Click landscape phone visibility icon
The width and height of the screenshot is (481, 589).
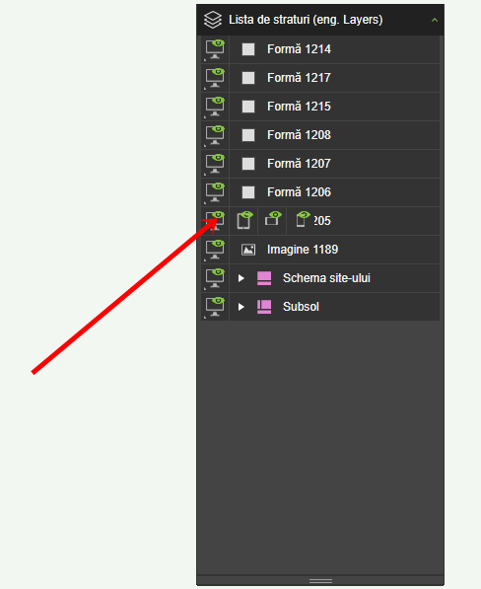point(272,220)
